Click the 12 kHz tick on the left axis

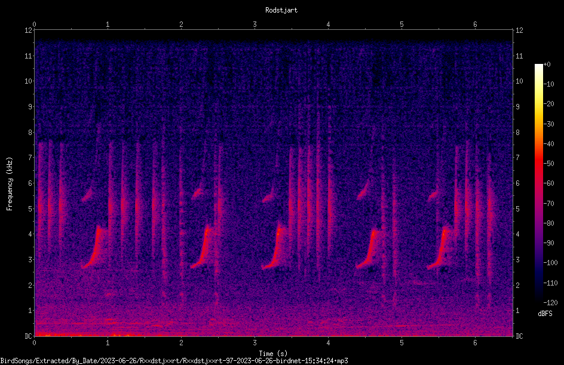(x=28, y=30)
